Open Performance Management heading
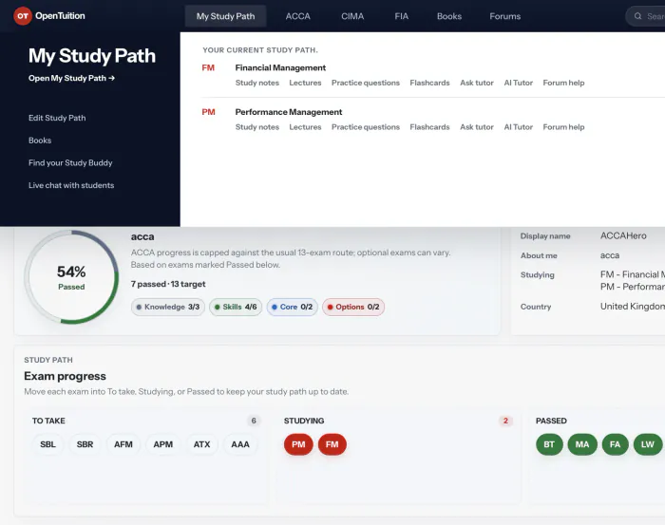This screenshot has height=525, width=665. [289, 112]
